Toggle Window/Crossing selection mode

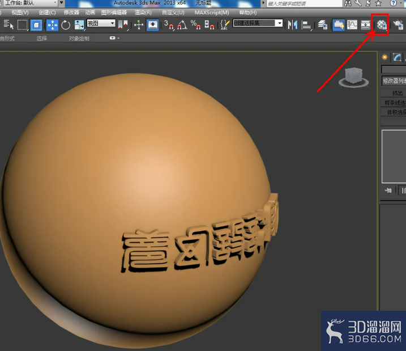tap(36, 25)
